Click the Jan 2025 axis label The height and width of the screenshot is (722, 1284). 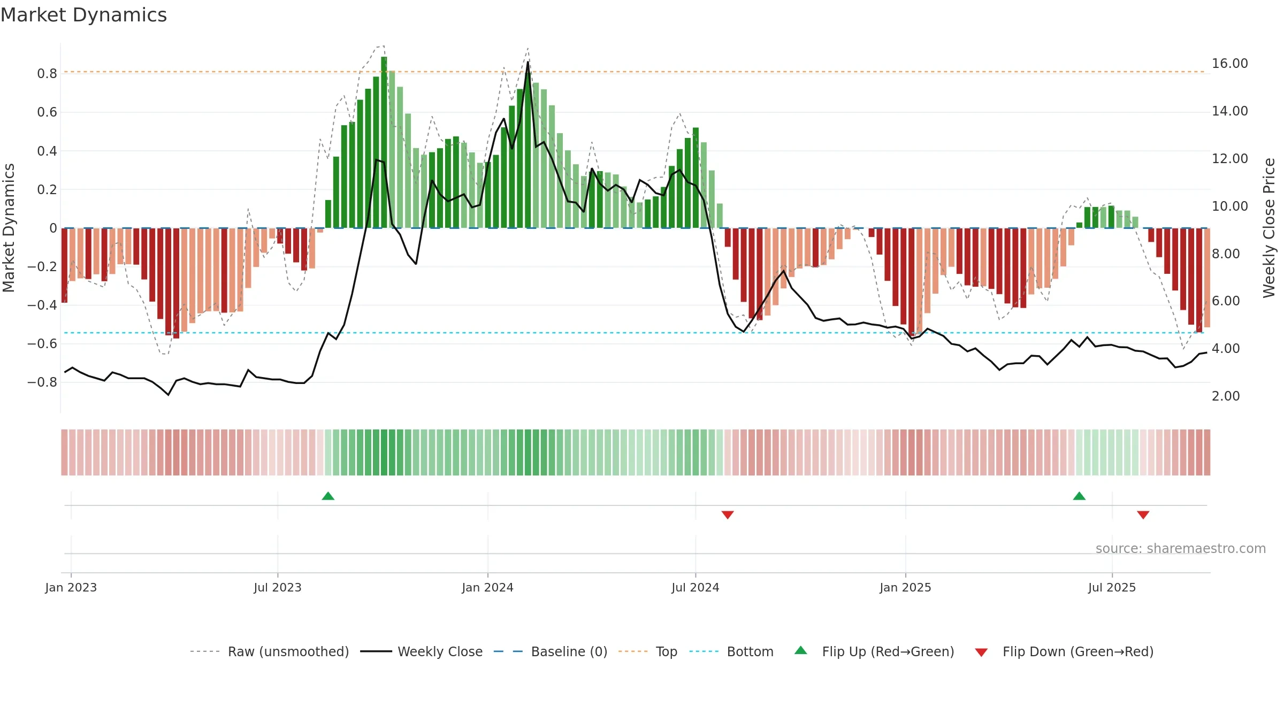click(906, 587)
